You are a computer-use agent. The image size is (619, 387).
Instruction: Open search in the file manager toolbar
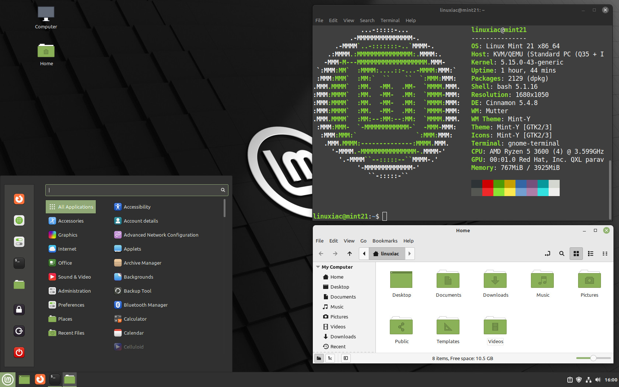point(562,254)
